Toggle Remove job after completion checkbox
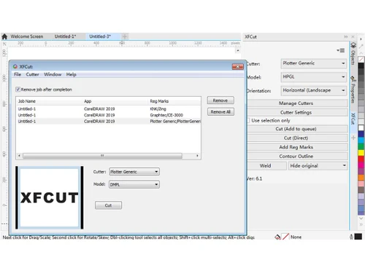Viewport: 365px width, 273px height. pyautogui.click(x=18, y=90)
